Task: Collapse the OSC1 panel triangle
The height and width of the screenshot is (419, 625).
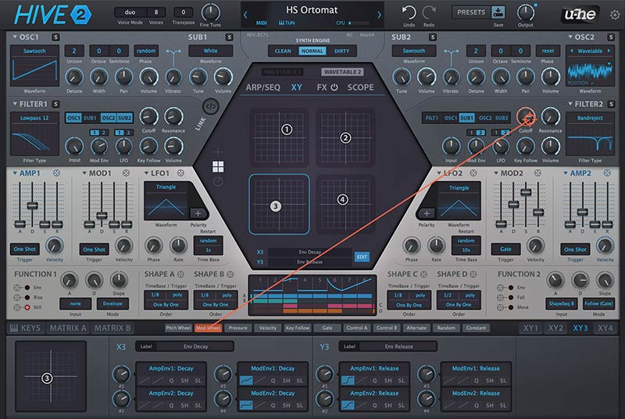Action: pos(15,37)
